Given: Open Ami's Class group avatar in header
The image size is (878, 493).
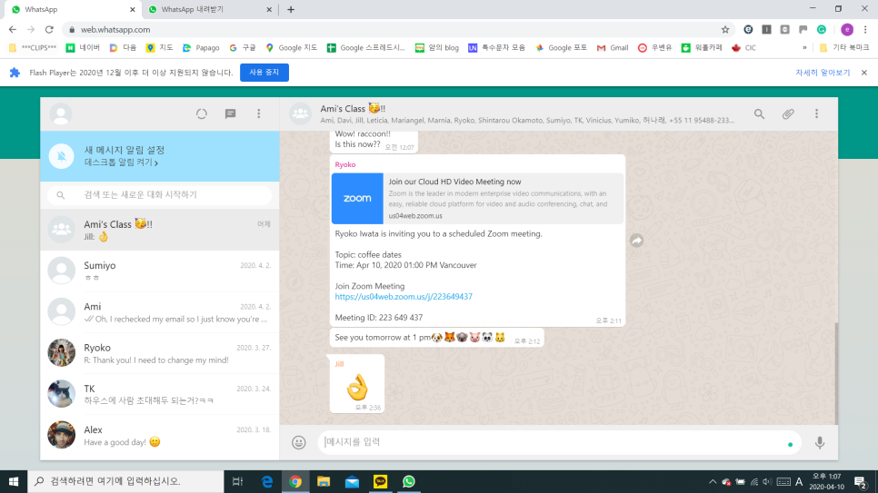Looking at the screenshot, I should (301, 114).
